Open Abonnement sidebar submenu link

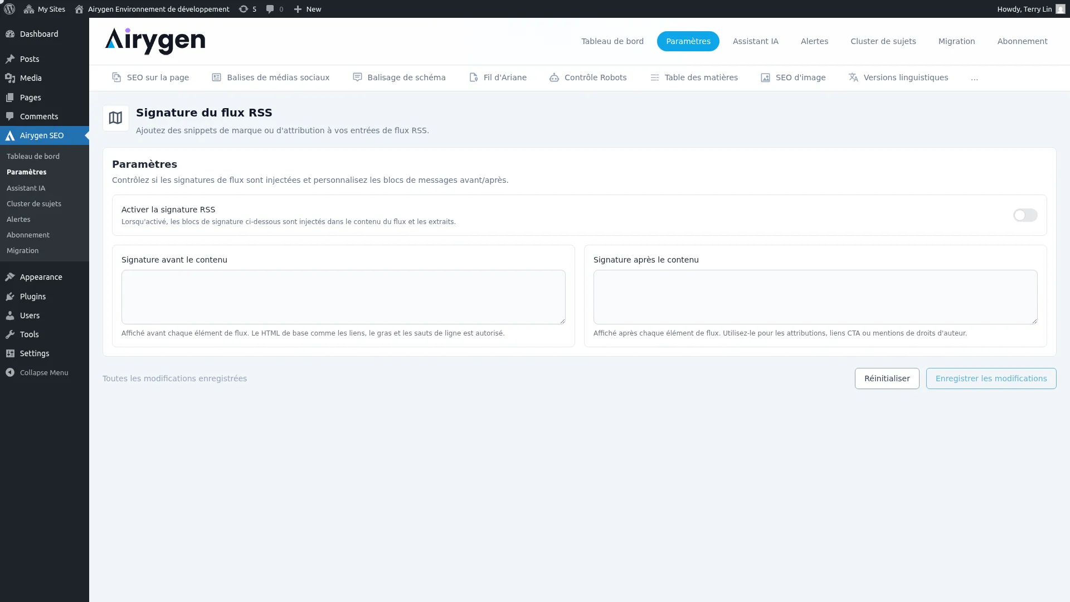click(x=28, y=235)
